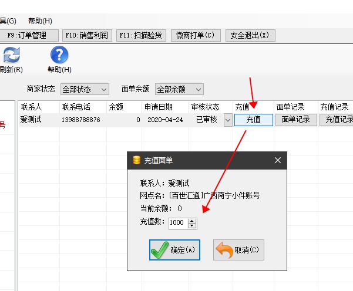
Task: Close the 充值面单 dialog
Action: [x=278, y=160]
